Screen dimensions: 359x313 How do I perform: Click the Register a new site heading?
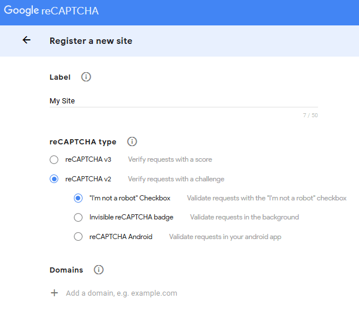(x=91, y=41)
